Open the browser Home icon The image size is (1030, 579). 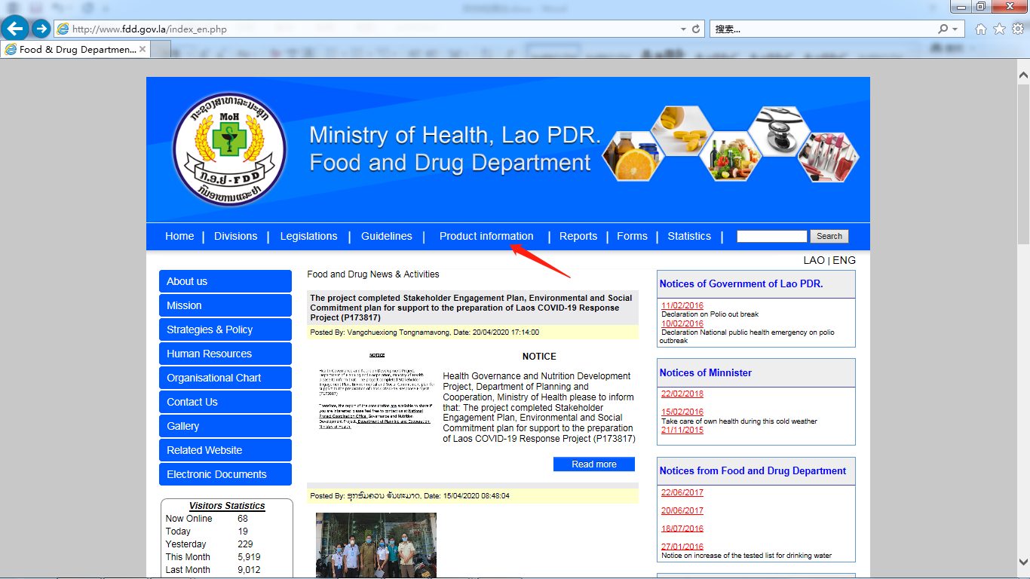(x=980, y=29)
